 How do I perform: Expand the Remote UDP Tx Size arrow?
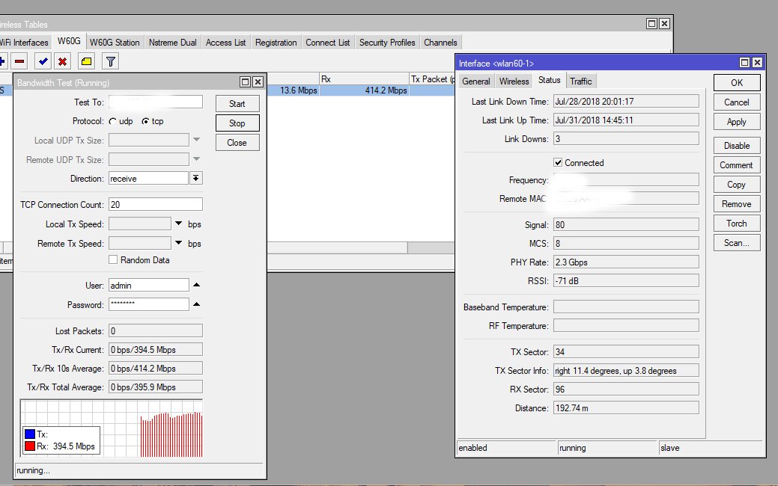point(196,159)
